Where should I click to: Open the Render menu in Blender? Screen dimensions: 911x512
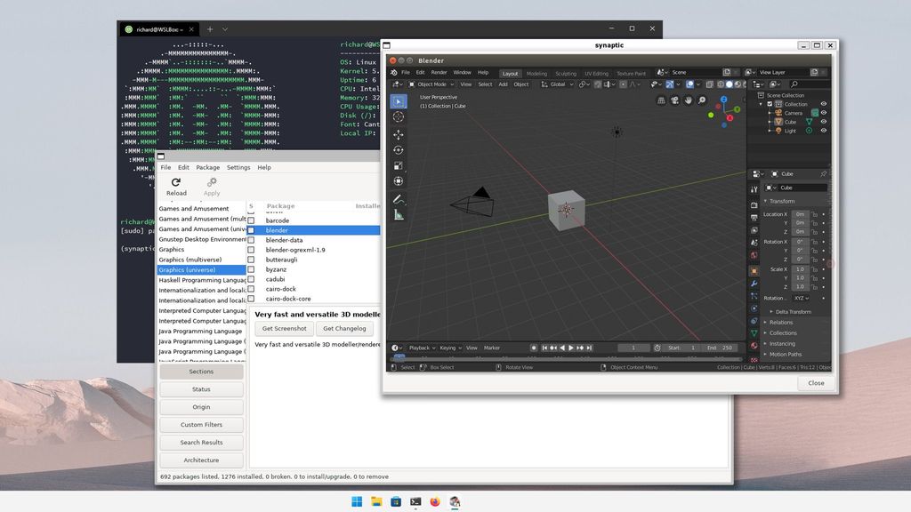pyautogui.click(x=439, y=72)
